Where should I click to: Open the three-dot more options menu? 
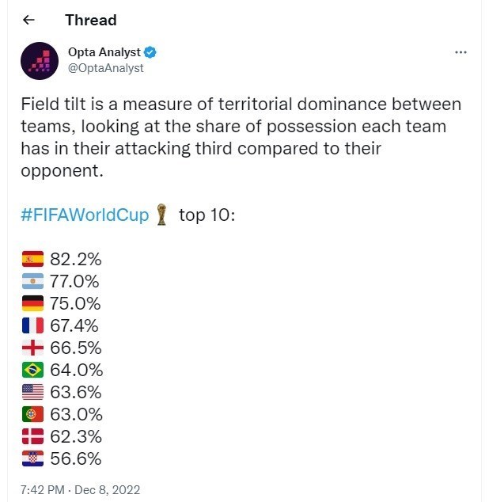tap(461, 52)
